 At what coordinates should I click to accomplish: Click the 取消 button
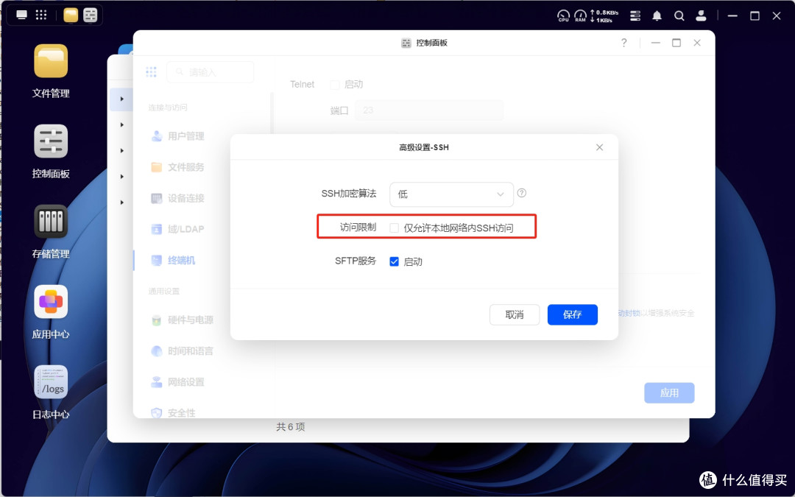514,314
